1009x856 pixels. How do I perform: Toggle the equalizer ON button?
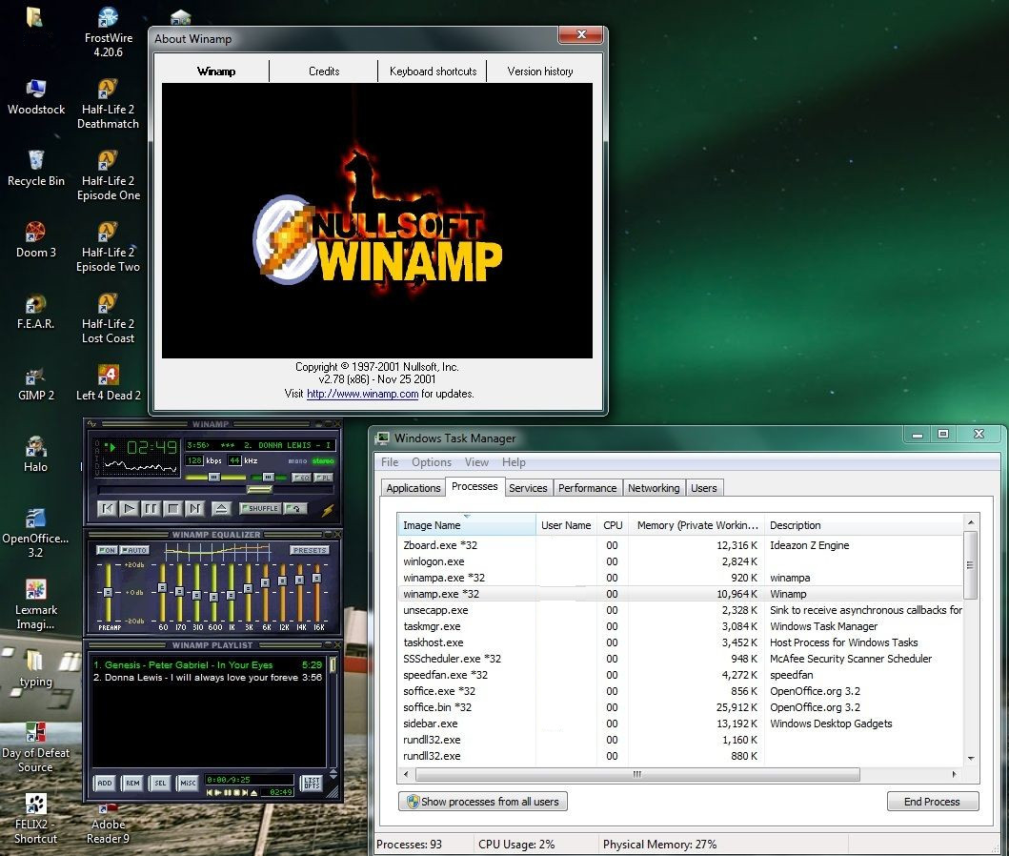[107, 550]
